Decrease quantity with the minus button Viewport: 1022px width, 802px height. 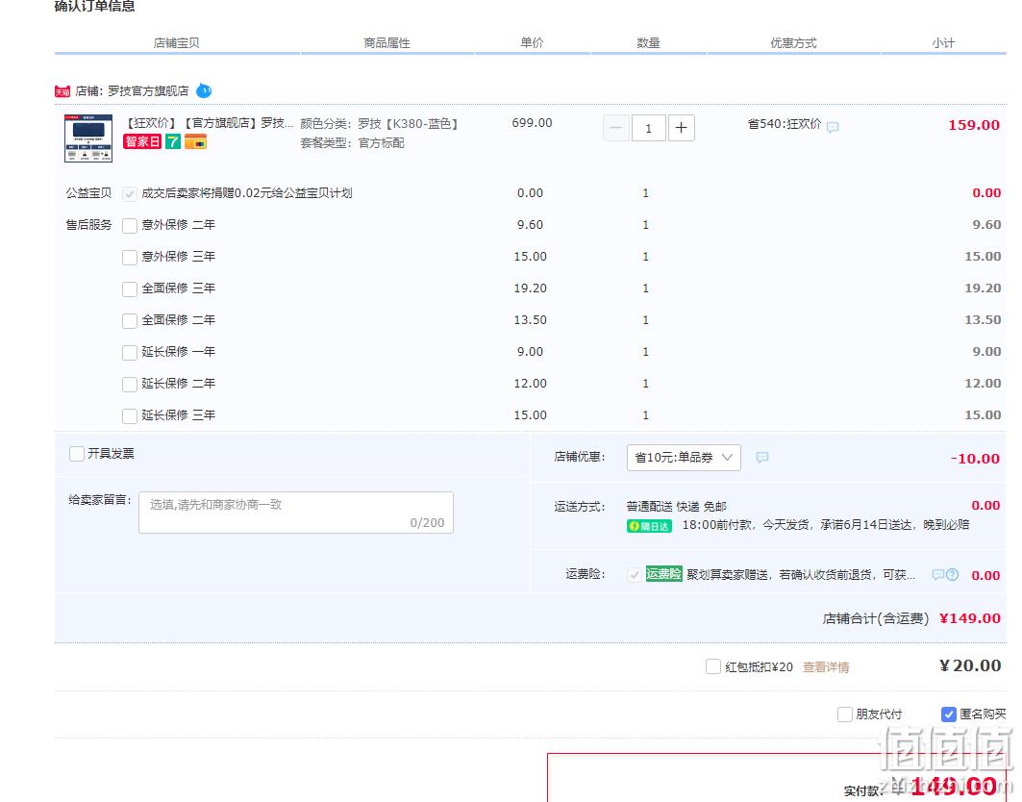616,128
